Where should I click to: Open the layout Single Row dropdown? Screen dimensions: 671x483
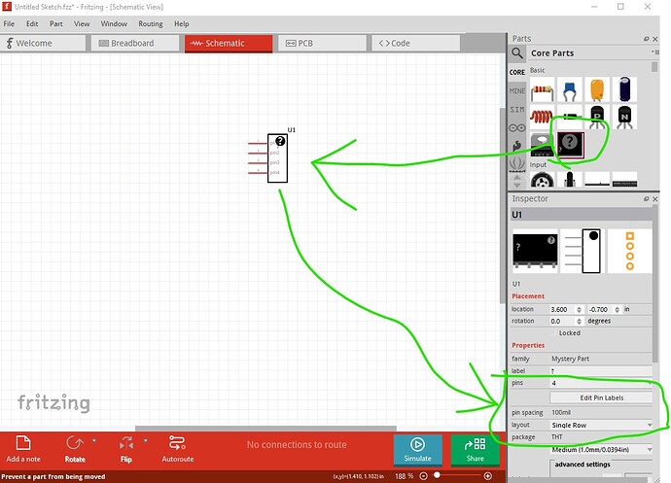click(601, 426)
